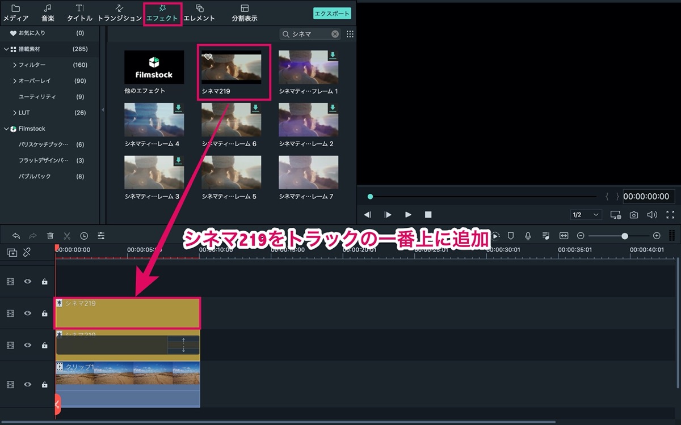Image resolution: width=681 pixels, height=425 pixels.
Task: Zoom in the timeline with plus
Action: pos(657,236)
